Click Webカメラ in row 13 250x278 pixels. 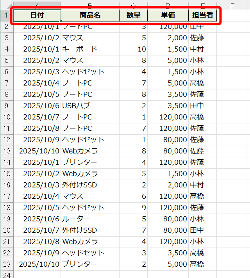(x=90, y=151)
